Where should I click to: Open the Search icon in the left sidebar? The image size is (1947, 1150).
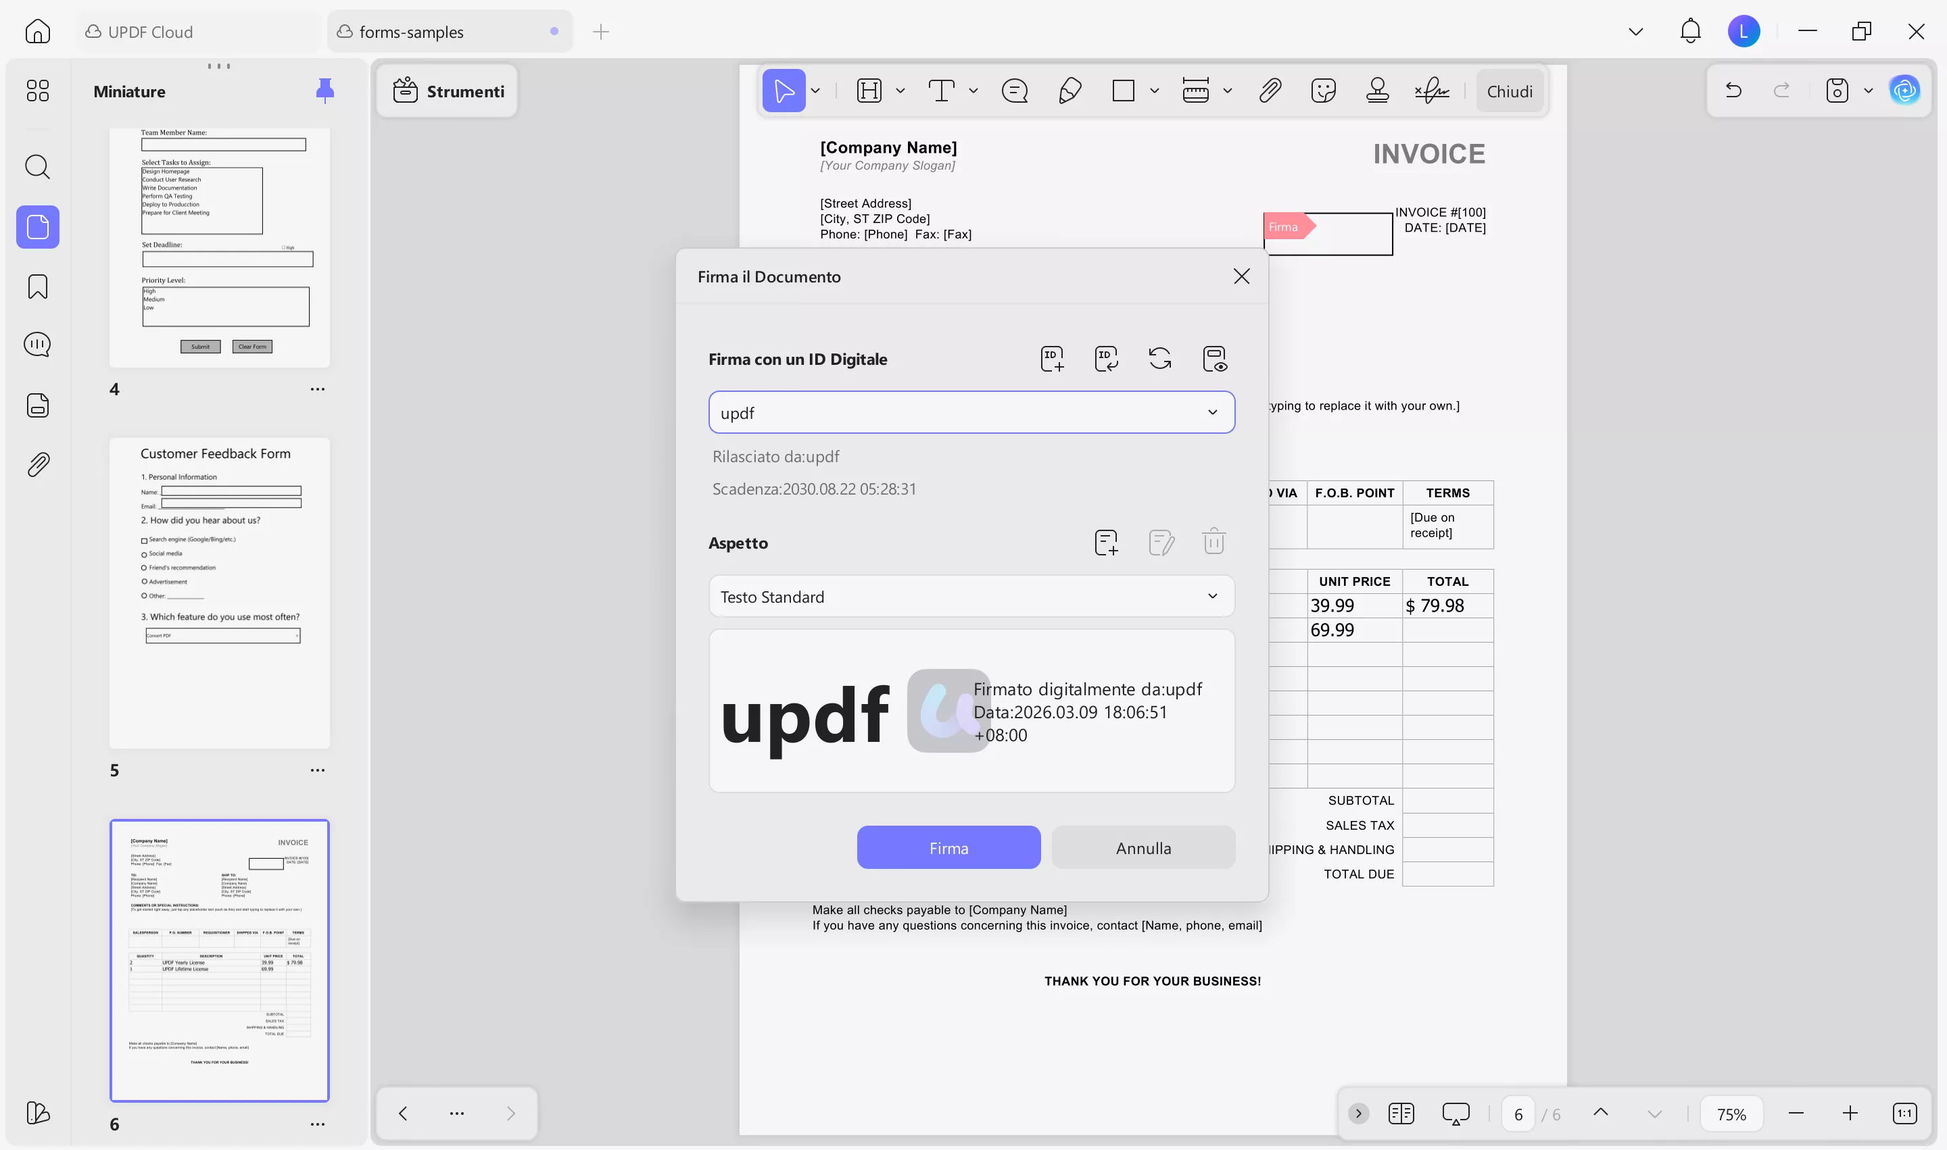[37, 167]
